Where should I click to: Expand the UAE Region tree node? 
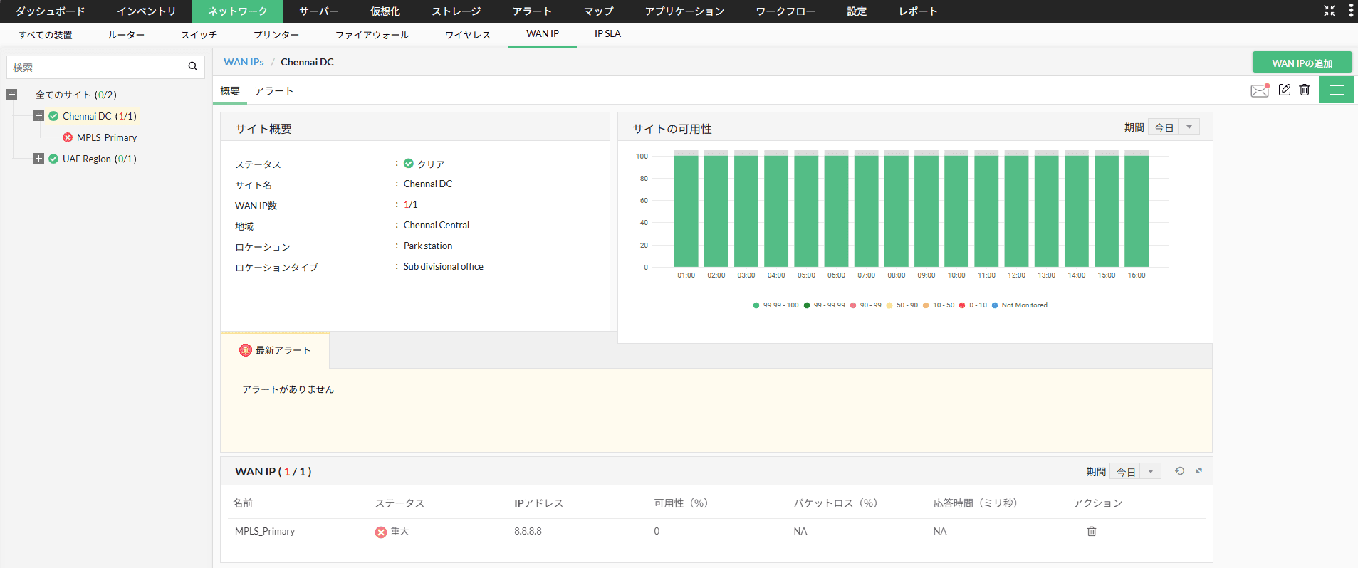pos(39,158)
